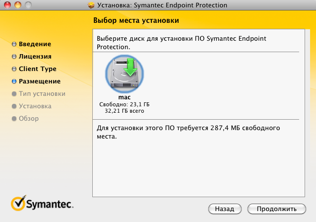
Task: Go back with the Назад button
Action: 224,209
